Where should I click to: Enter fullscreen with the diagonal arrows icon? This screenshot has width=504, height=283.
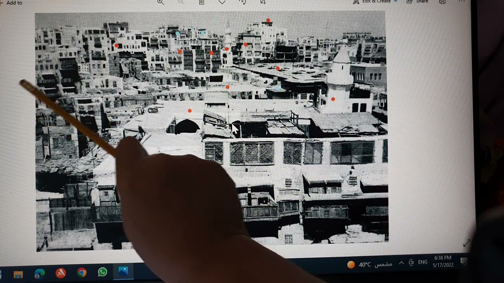467,243
